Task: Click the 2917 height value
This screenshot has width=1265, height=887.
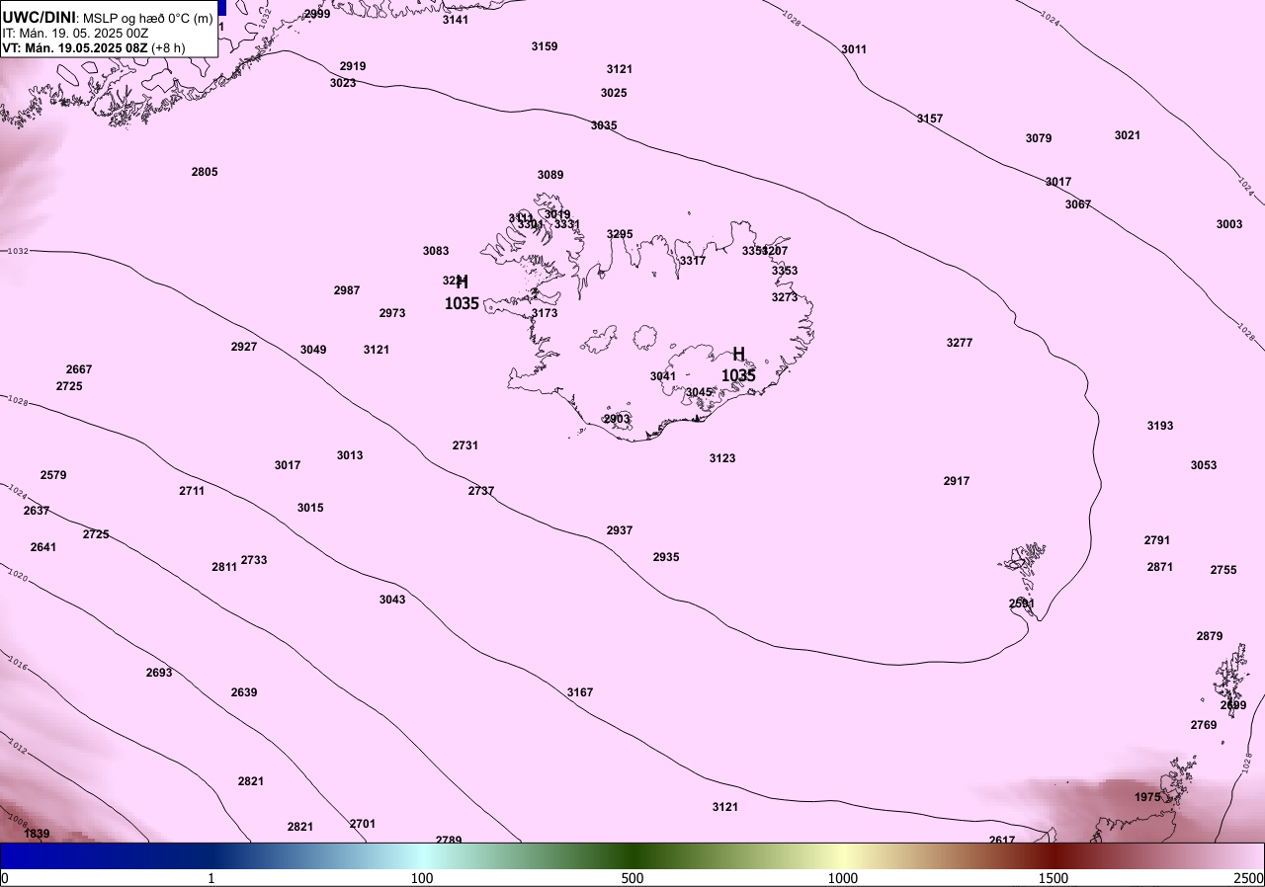Action: tap(957, 481)
